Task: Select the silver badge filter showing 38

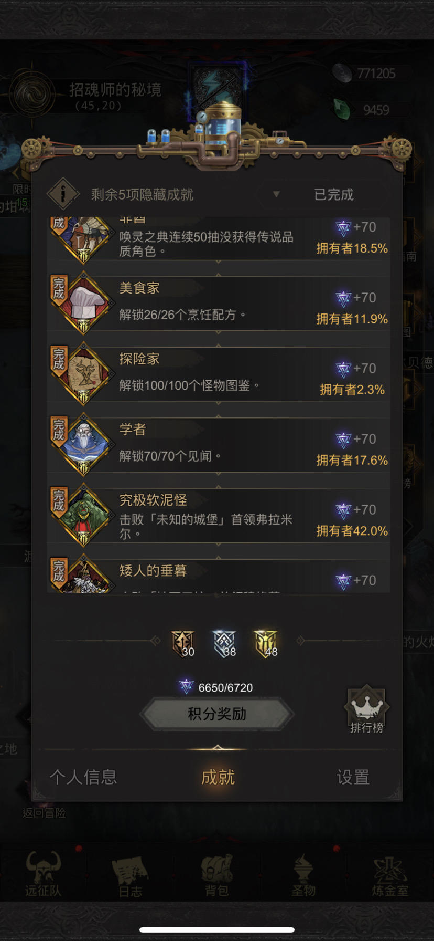Action: click(225, 644)
